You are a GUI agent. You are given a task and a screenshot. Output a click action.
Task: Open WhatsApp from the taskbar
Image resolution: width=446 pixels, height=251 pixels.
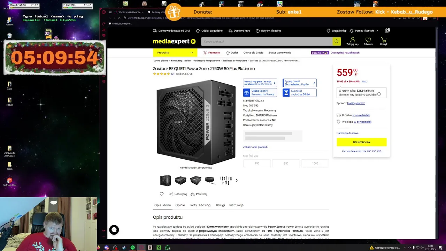pyautogui.click(x=168, y=248)
